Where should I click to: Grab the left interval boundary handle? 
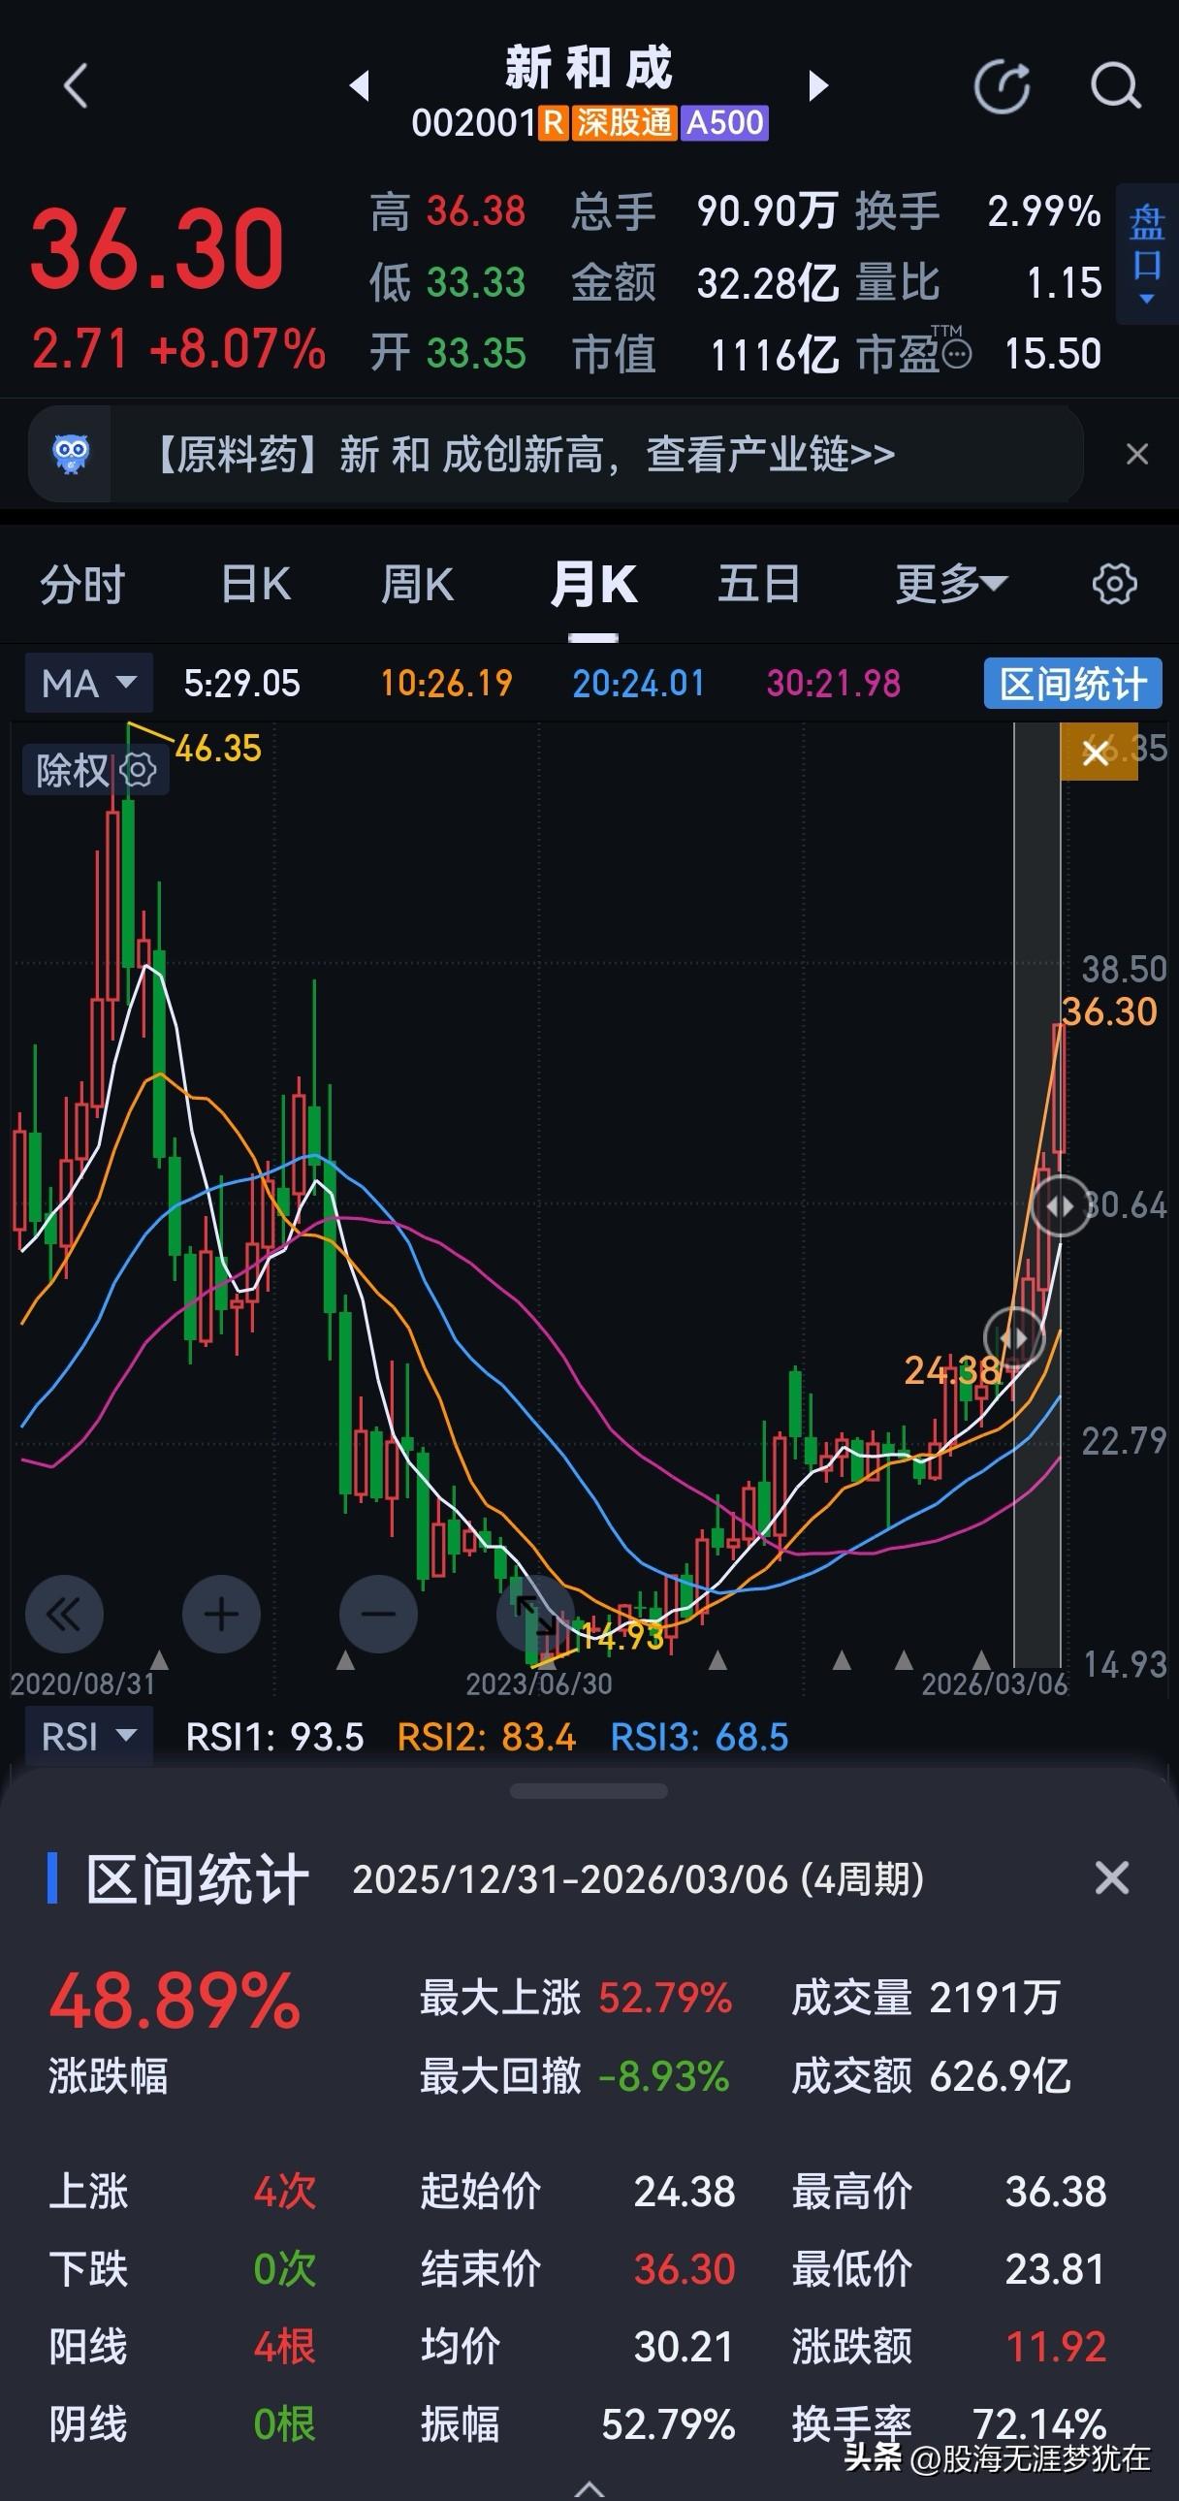tap(1014, 1338)
